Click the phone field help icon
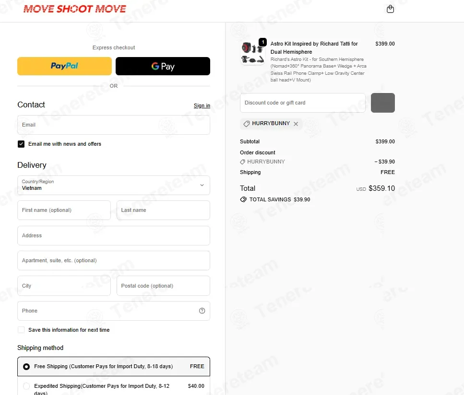Screen dimensions: 464x395 [202, 311]
